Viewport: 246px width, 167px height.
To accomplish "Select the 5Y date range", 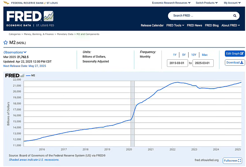I will click(x=184, y=55).
